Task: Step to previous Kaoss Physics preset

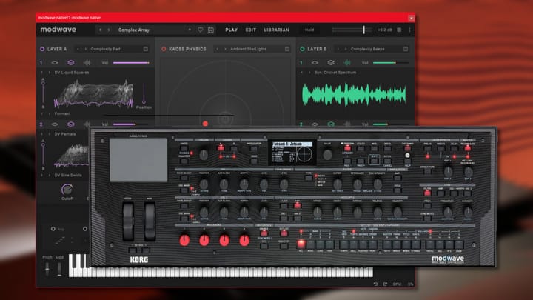Action: click(x=218, y=49)
